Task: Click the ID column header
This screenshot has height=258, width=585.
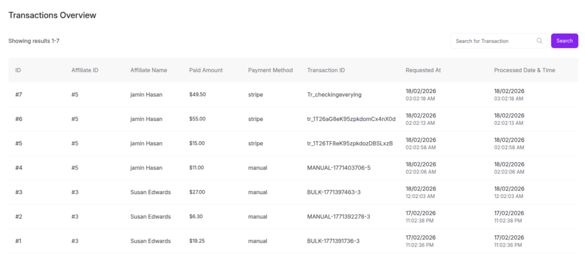Action: click(18, 70)
